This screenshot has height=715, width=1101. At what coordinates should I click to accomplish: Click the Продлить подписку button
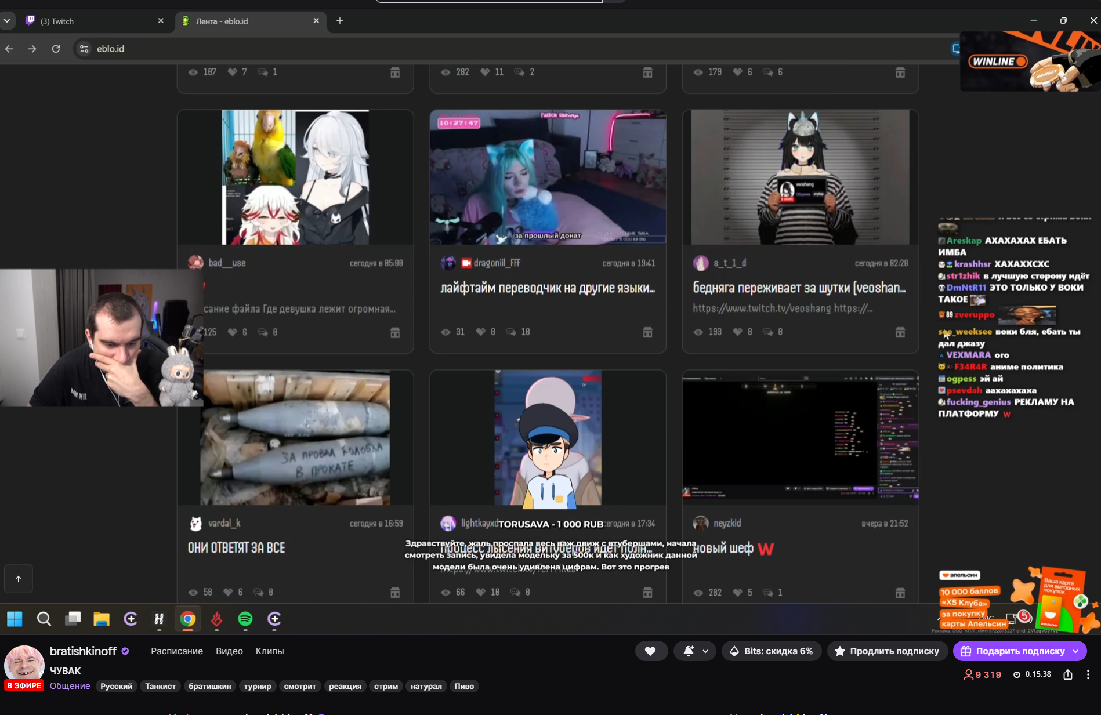click(887, 651)
